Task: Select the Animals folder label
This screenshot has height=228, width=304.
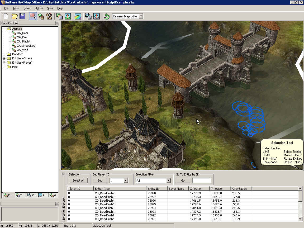Action: click(x=17, y=29)
